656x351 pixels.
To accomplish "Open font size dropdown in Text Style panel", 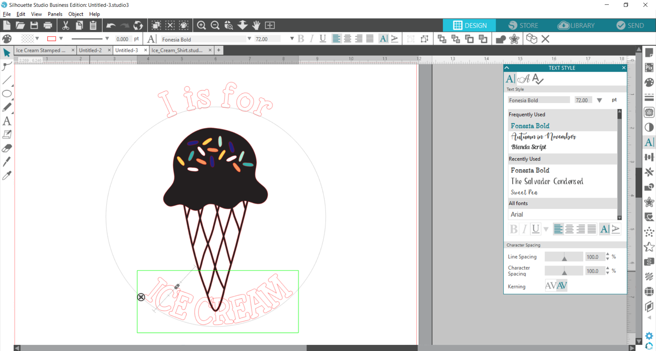I will [599, 100].
